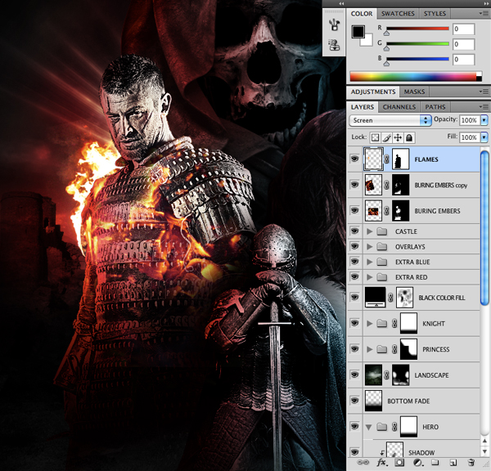Collapse the HERO layer group
Image resolution: width=491 pixels, height=471 pixels.
click(x=370, y=427)
